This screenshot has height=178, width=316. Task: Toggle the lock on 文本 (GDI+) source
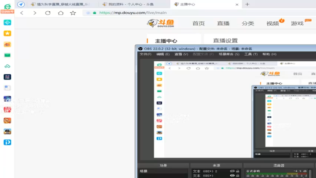pyautogui.click(x=238, y=176)
